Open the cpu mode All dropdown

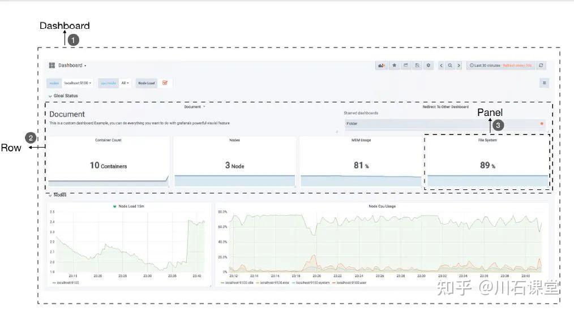point(125,83)
